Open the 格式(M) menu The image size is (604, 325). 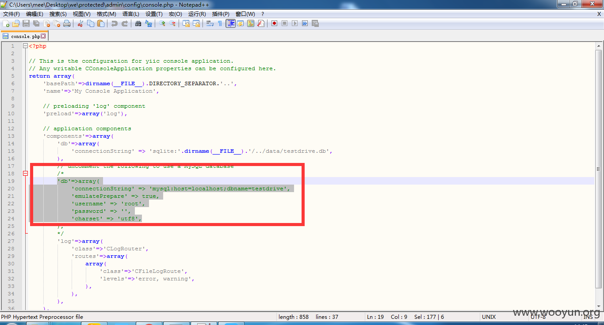[x=107, y=14]
